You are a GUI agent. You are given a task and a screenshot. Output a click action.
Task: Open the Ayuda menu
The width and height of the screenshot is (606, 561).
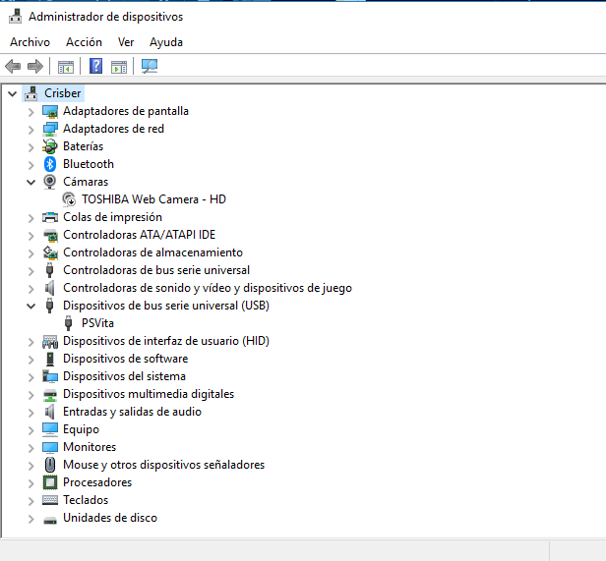166,42
